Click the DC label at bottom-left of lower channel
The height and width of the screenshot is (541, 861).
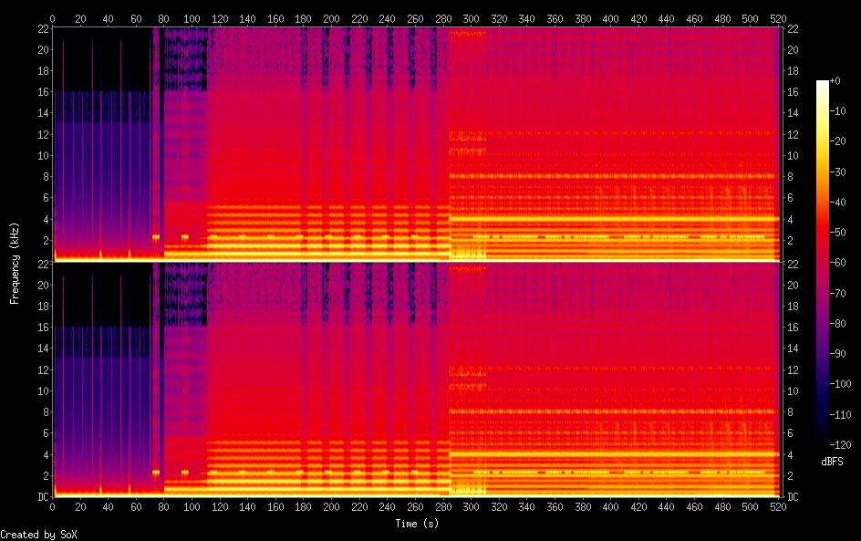point(40,497)
